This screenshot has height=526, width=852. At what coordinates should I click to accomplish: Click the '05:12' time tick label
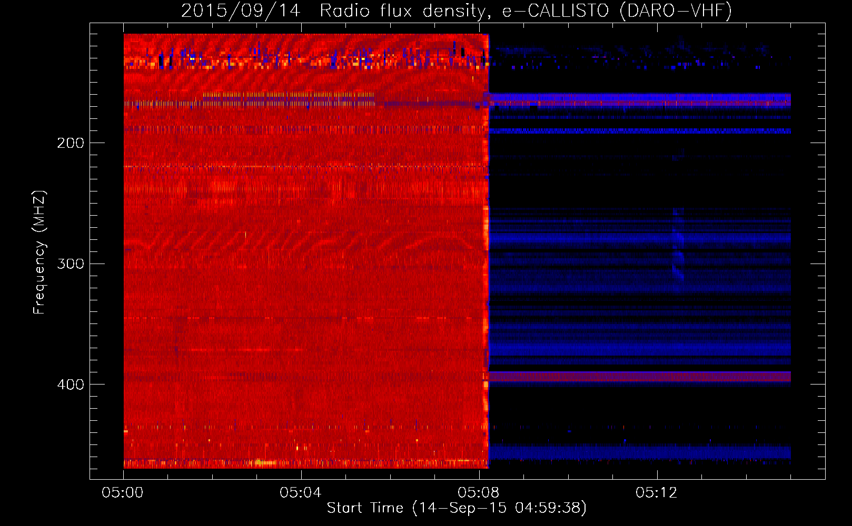pos(657,492)
